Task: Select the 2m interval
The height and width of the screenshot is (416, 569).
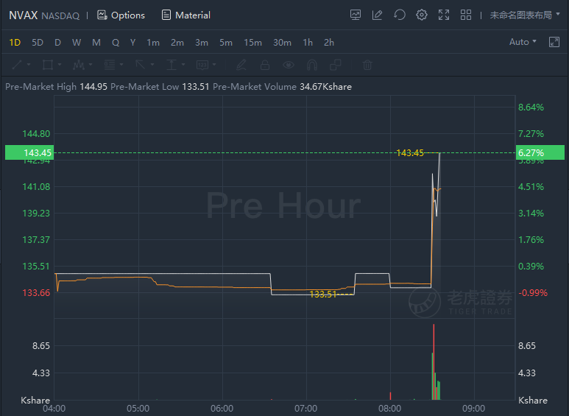Action: point(177,43)
